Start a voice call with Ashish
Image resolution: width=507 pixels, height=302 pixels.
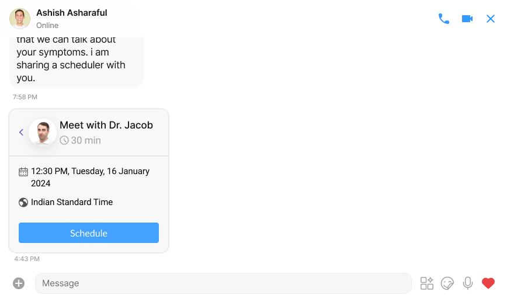click(444, 19)
